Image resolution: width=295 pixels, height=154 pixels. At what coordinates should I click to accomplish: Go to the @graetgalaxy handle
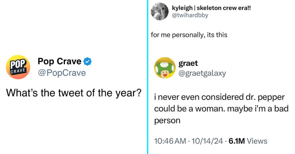(x=202, y=73)
